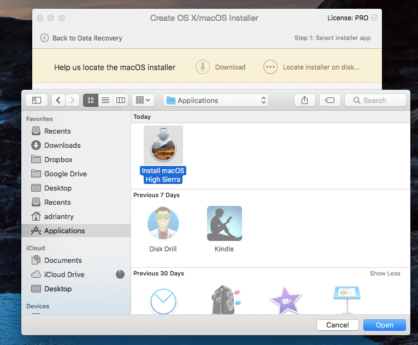Image resolution: width=418 pixels, height=345 pixels.
Task: Open the Applications location popup
Action: (216, 100)
